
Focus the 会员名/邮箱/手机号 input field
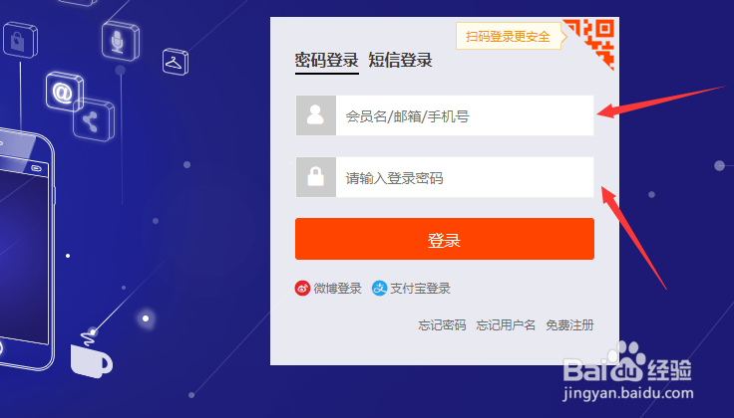tap(465, 115)
